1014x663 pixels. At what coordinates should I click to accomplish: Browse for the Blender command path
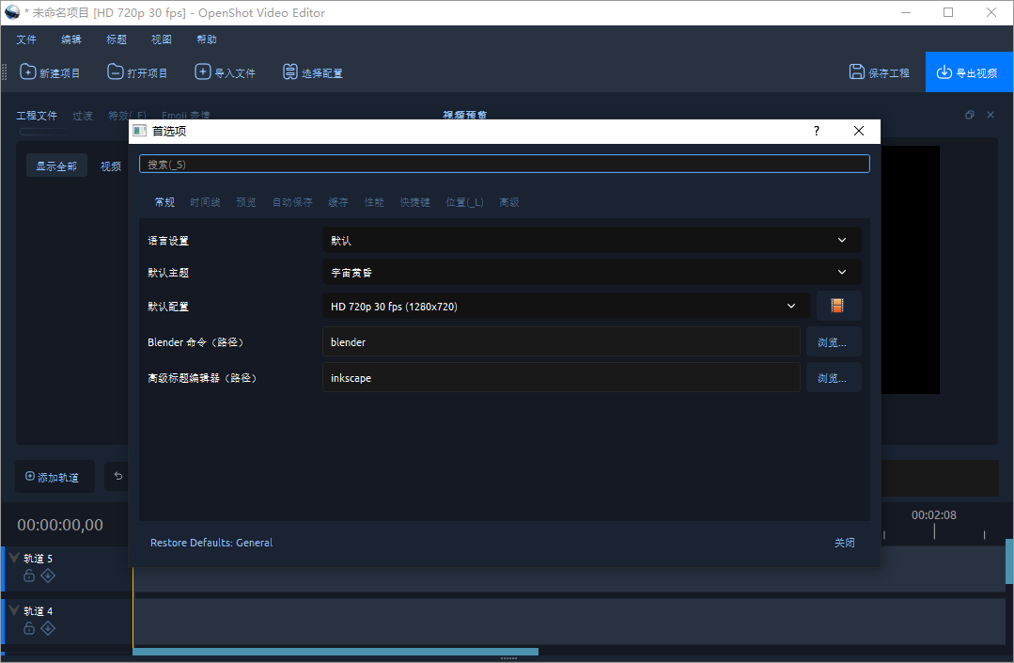834,341
